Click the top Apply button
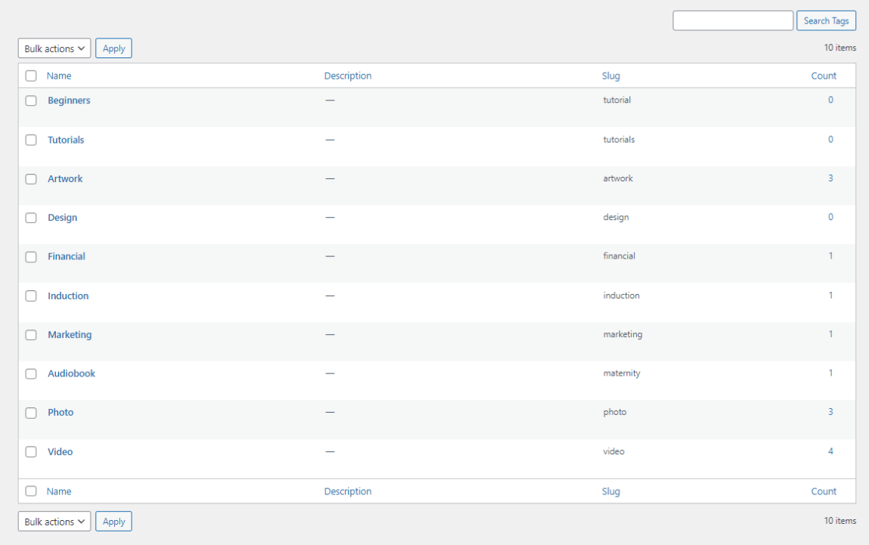The image size is (869, 545). pos(113,48)
